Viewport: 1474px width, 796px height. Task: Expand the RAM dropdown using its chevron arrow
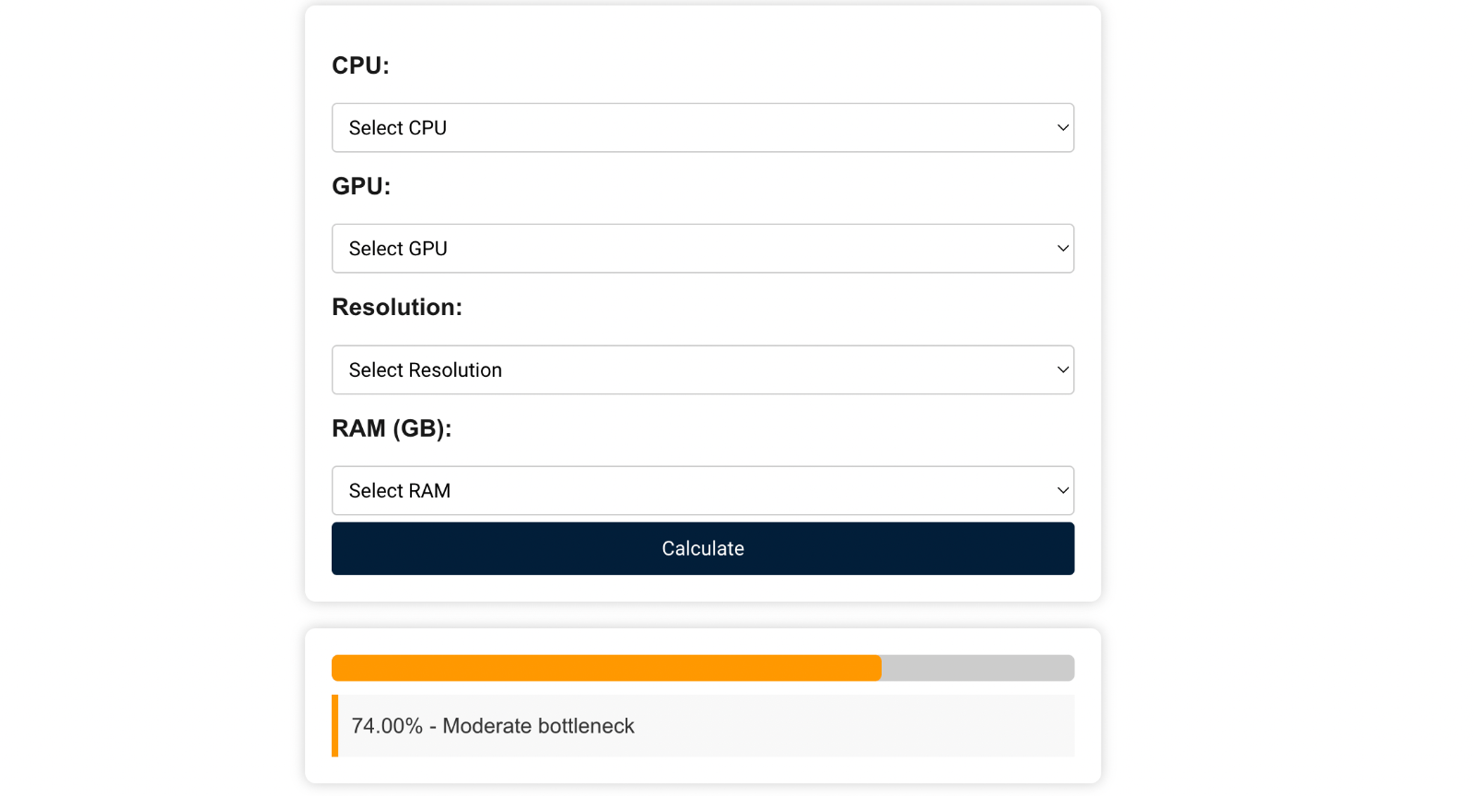tap(1061, 490)
